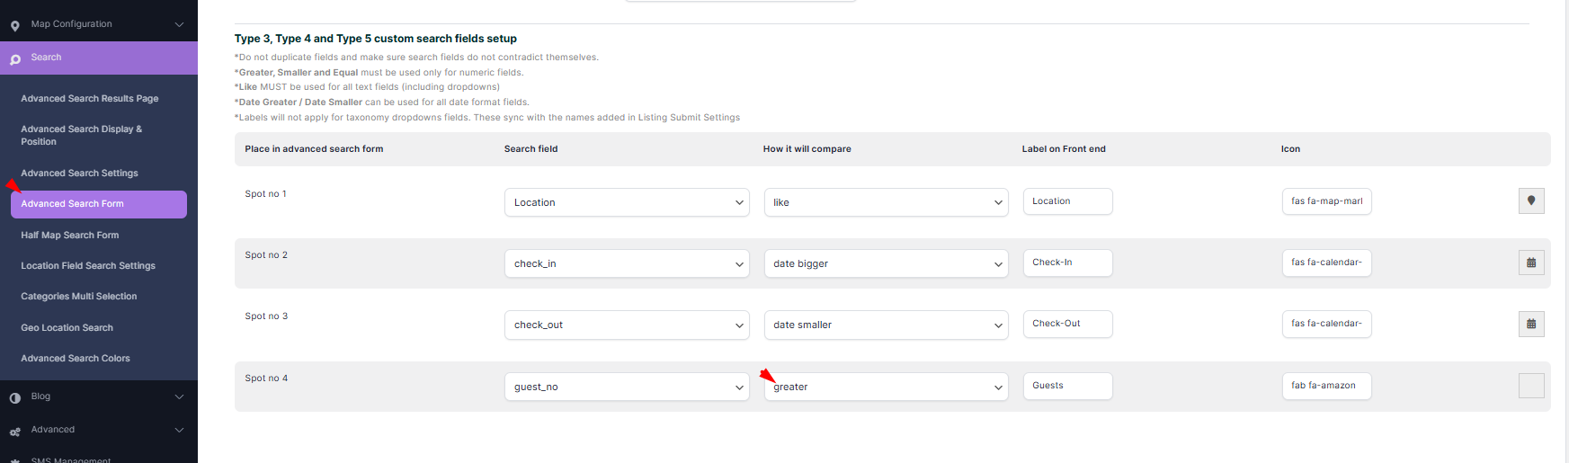The height and width of the screenshot is (463, 1569).
Task: Click the Blog icon in sidebar
Action: (15, 397)
